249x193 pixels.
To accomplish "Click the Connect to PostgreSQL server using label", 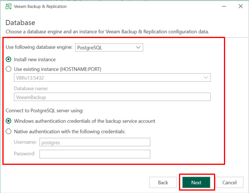I will pyautogui.click(x=45, y=111).
